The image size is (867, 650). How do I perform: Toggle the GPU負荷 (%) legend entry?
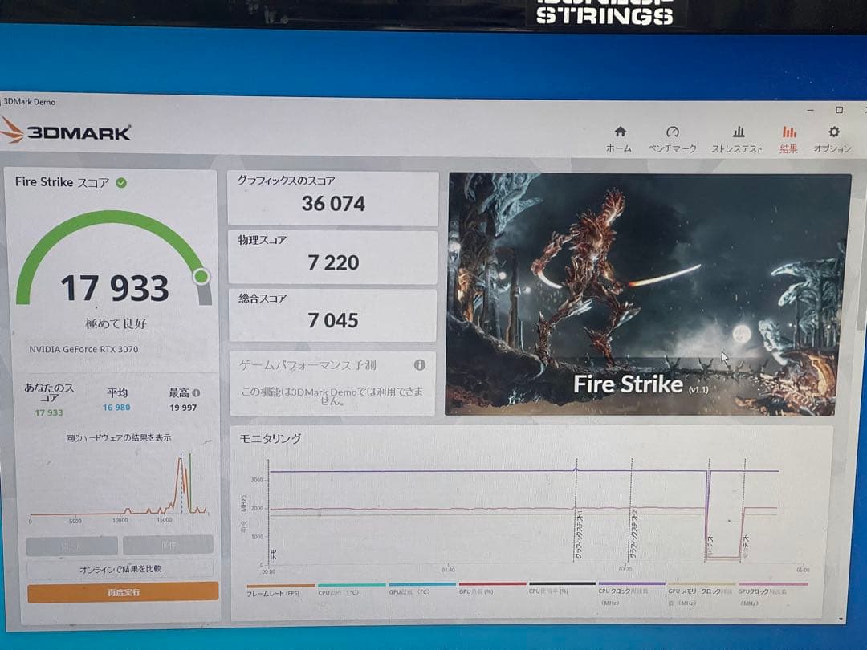click(x=492, y=589)
